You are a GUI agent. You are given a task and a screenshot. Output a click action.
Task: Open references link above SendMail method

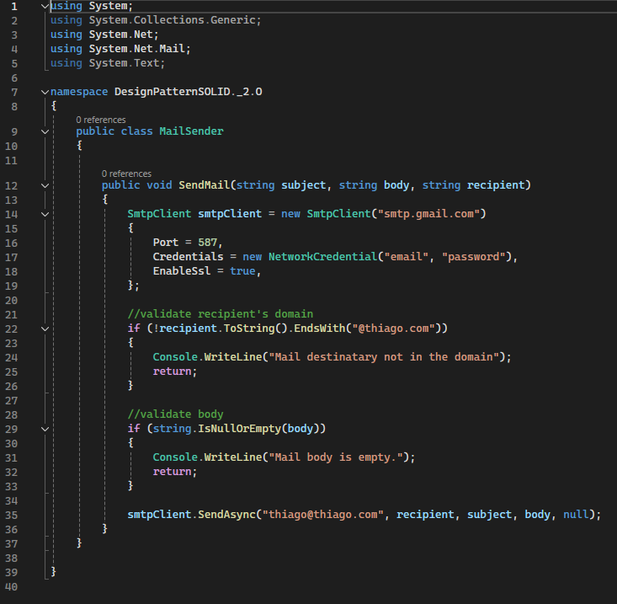tap(126, 174)
